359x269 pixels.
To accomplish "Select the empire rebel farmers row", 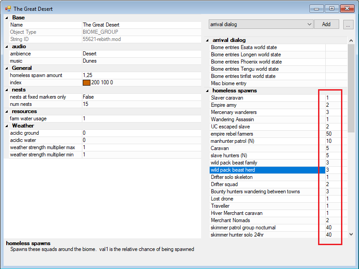I will point(267,134).
